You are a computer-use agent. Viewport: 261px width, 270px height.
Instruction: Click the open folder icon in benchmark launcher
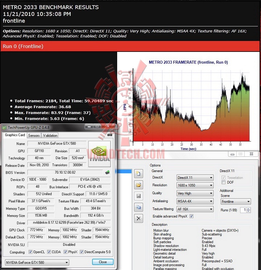[x=138, y=185]
